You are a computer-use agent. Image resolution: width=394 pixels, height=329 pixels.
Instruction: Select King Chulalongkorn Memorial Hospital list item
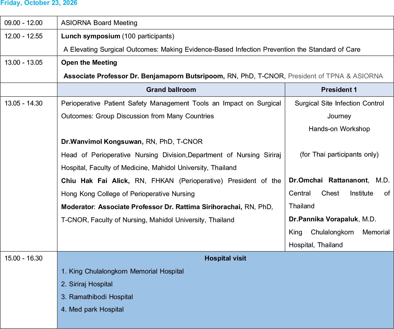pos(122,271)
